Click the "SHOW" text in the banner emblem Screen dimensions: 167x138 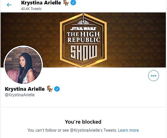(x=83, y=52)
